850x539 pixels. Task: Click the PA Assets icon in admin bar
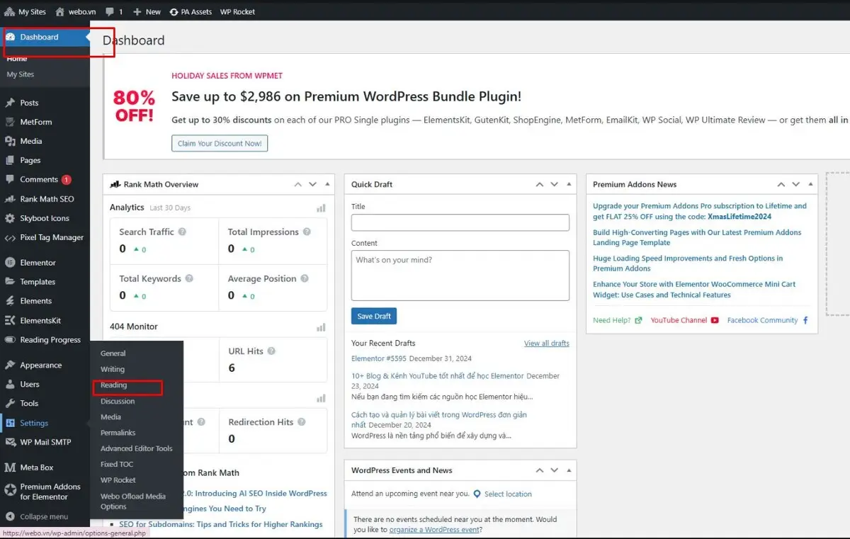[x=174, y=12]
